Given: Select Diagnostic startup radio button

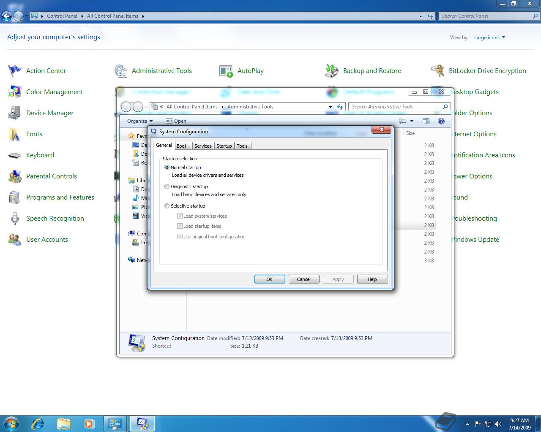Looking at the screenshot, I should point(167,186).
